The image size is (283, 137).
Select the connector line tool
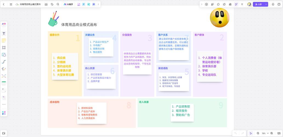pyautogui.click(x=4, y=62)
